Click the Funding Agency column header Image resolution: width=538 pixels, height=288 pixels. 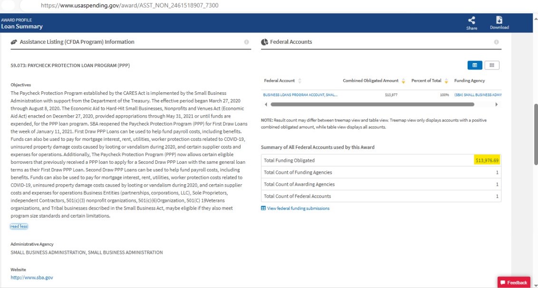[x=470, y=80]
